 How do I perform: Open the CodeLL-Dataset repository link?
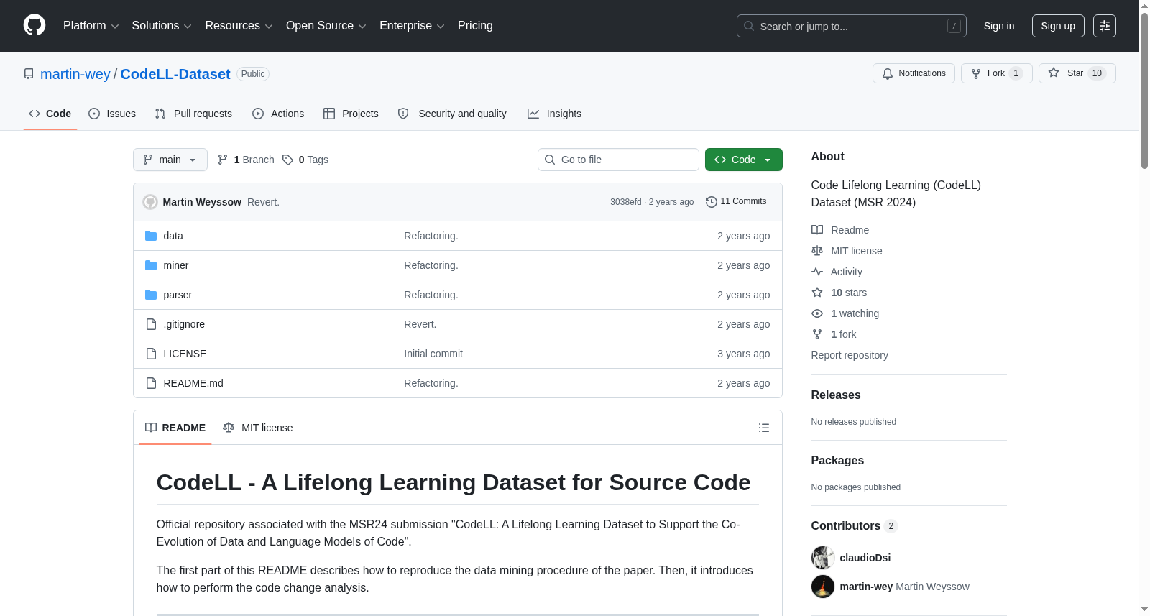tap(175, 74)
